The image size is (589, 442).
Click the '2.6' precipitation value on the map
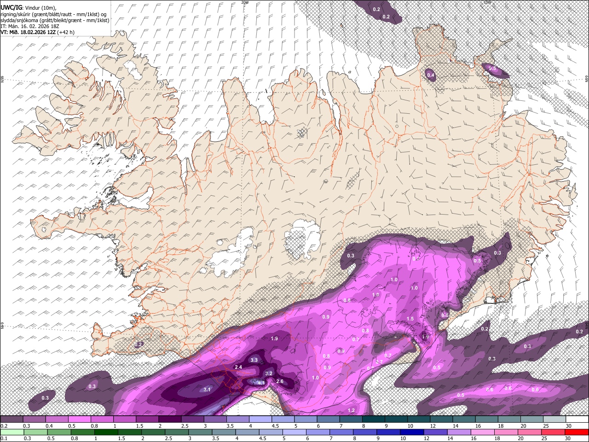(x=280, y=381)
